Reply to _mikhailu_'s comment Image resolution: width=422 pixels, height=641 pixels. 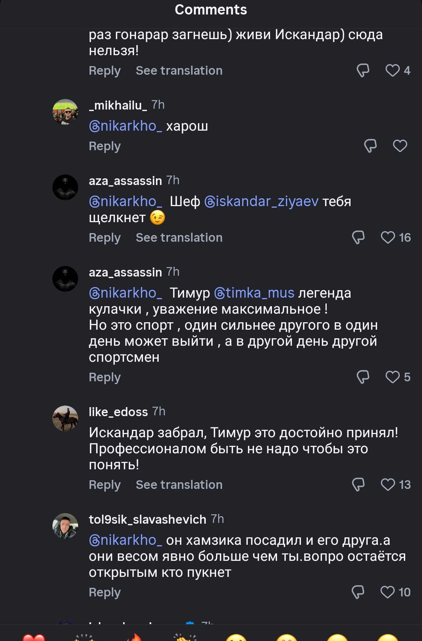coord(105,146)
